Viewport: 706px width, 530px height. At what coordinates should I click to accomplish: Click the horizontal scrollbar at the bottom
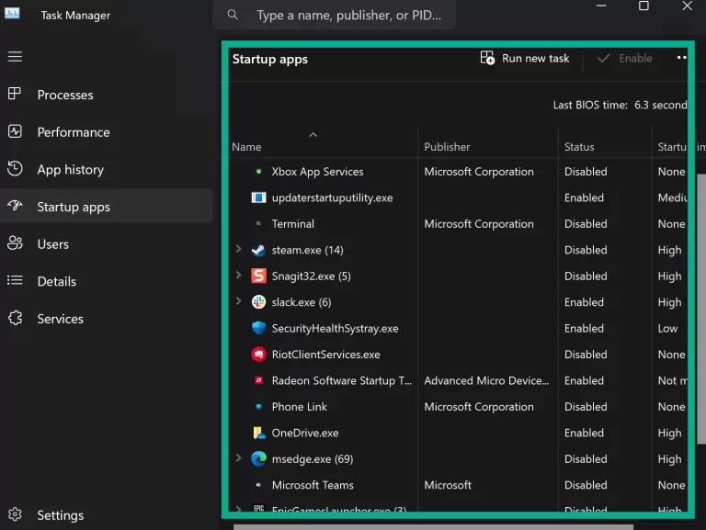pos(433,527)
